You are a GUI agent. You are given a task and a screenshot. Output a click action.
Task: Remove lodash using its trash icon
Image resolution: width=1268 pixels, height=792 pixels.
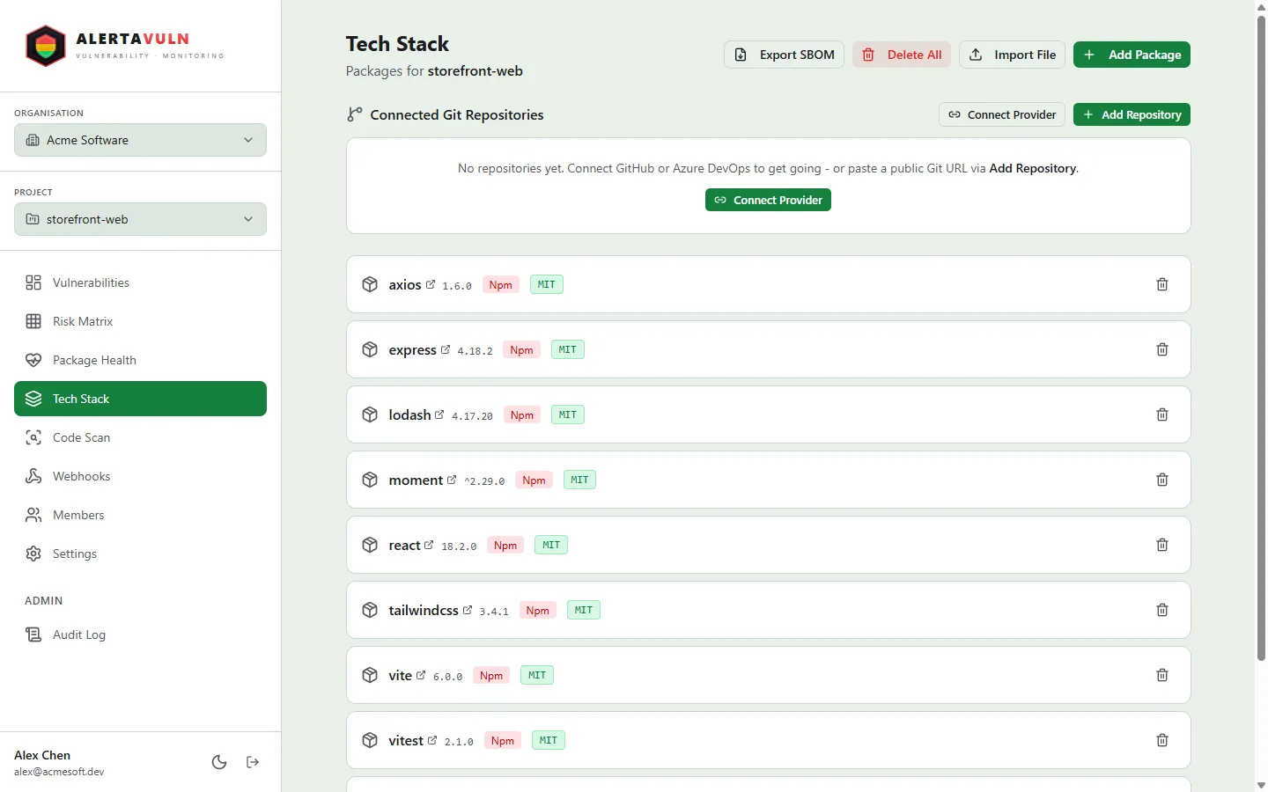(x=1162, y=414)
